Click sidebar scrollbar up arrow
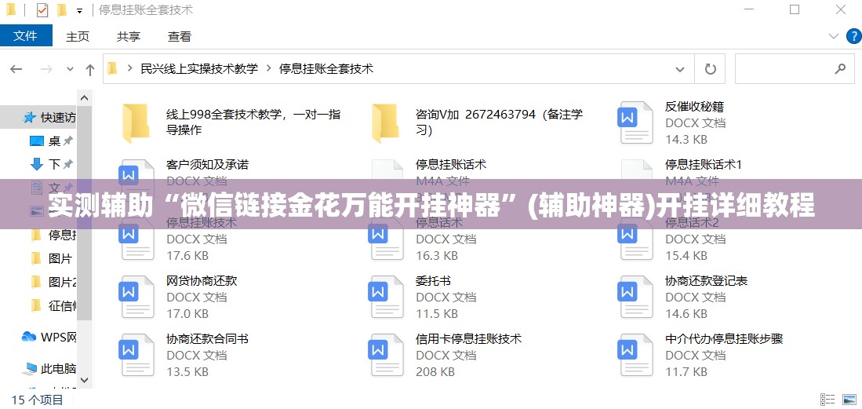Image resolution: width=862 pixels, height=409 pixels. (84, 98)
